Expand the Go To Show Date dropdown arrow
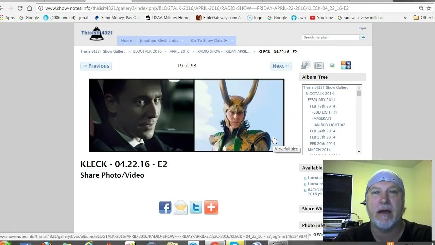Viewport: 435px width, 245px height. 232,41
